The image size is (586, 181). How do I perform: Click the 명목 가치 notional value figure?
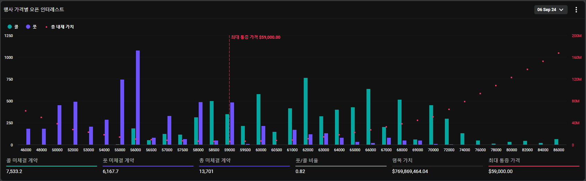click(410, 171)
